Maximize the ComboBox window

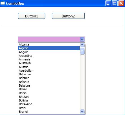click(115, 3)
